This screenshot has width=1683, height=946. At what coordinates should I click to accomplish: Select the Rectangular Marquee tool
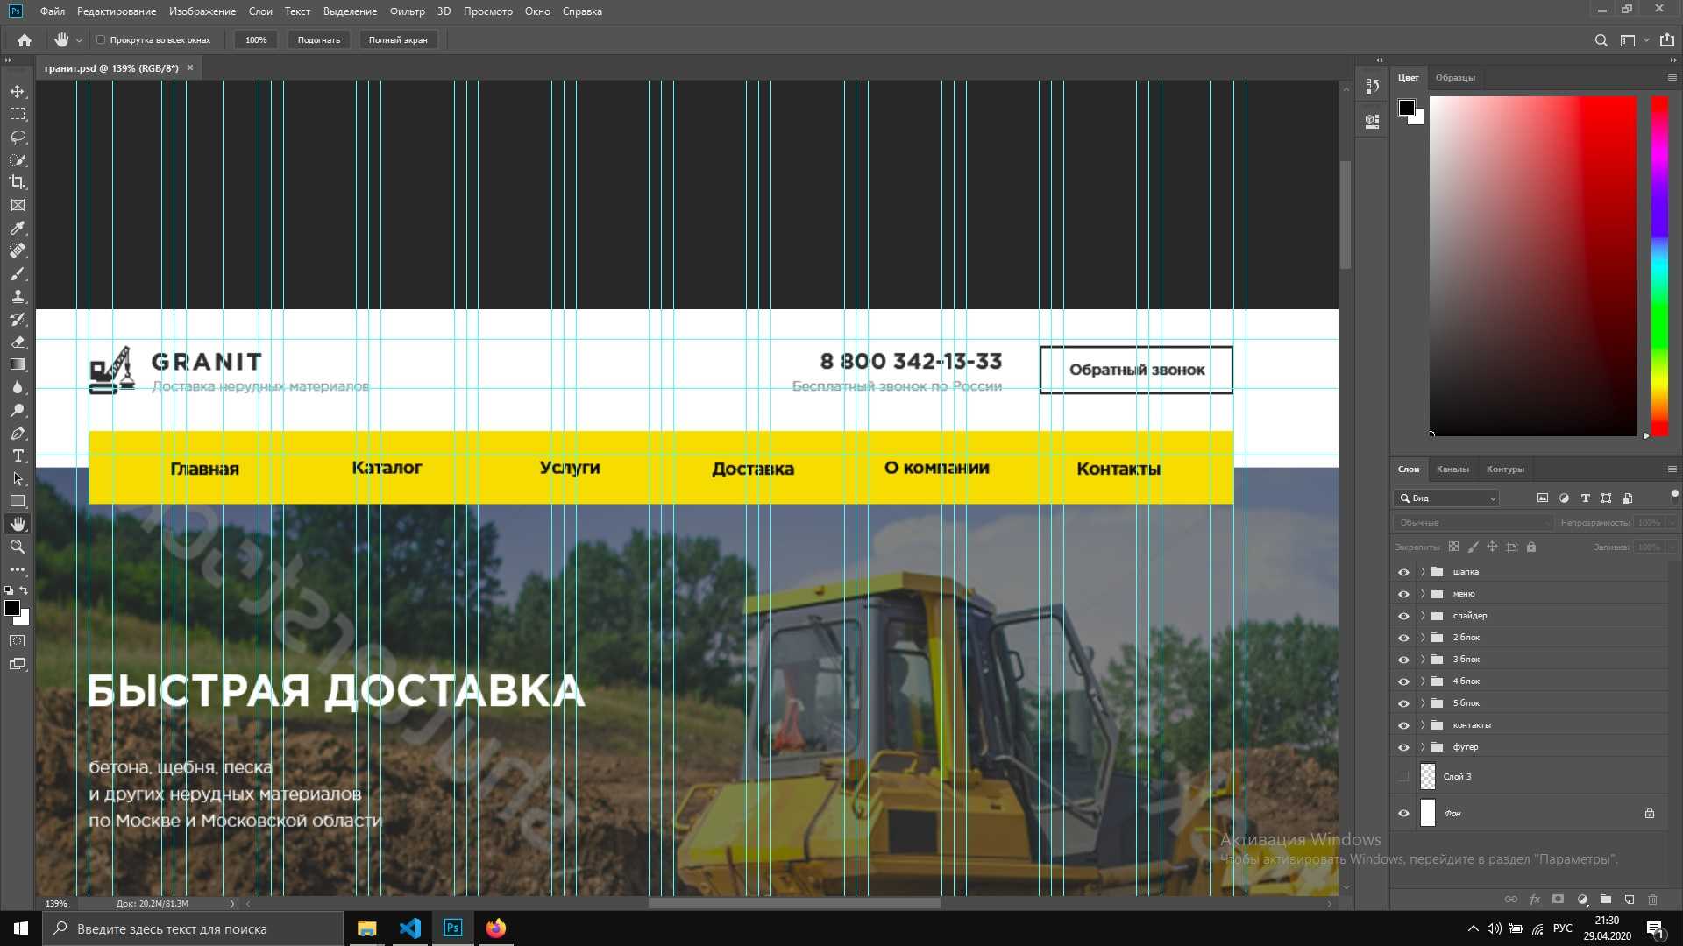pos(18,115)
